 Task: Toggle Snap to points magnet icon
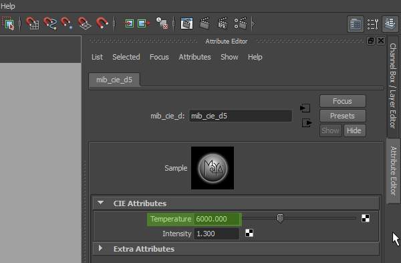(x=67, y=23)
